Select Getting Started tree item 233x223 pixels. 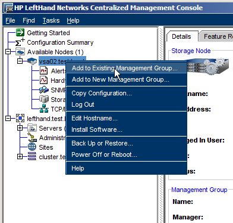tap(48, 33)
